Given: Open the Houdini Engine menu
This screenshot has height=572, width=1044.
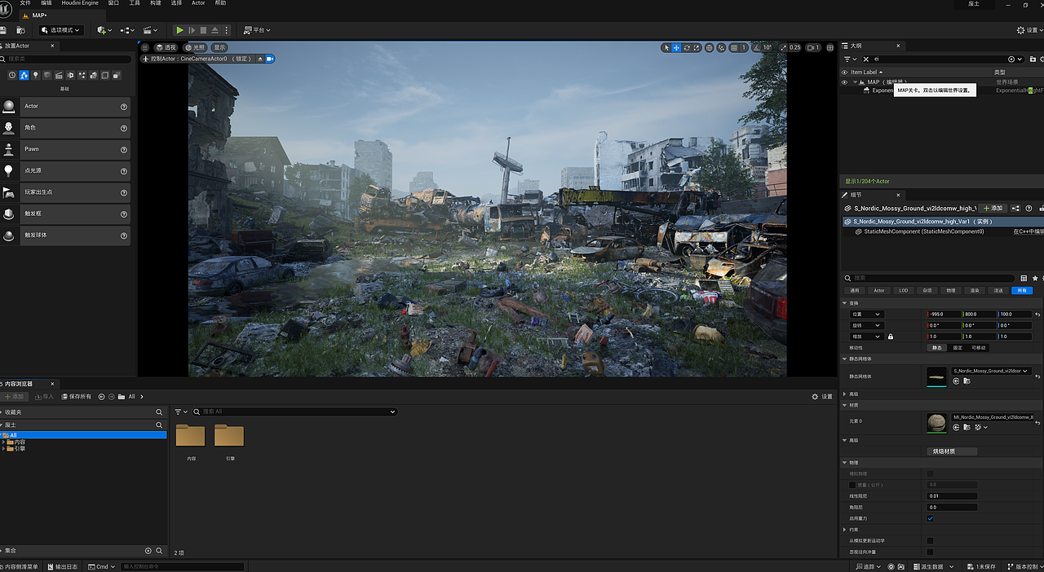Looking at the screenshot, I should point(80,3).
